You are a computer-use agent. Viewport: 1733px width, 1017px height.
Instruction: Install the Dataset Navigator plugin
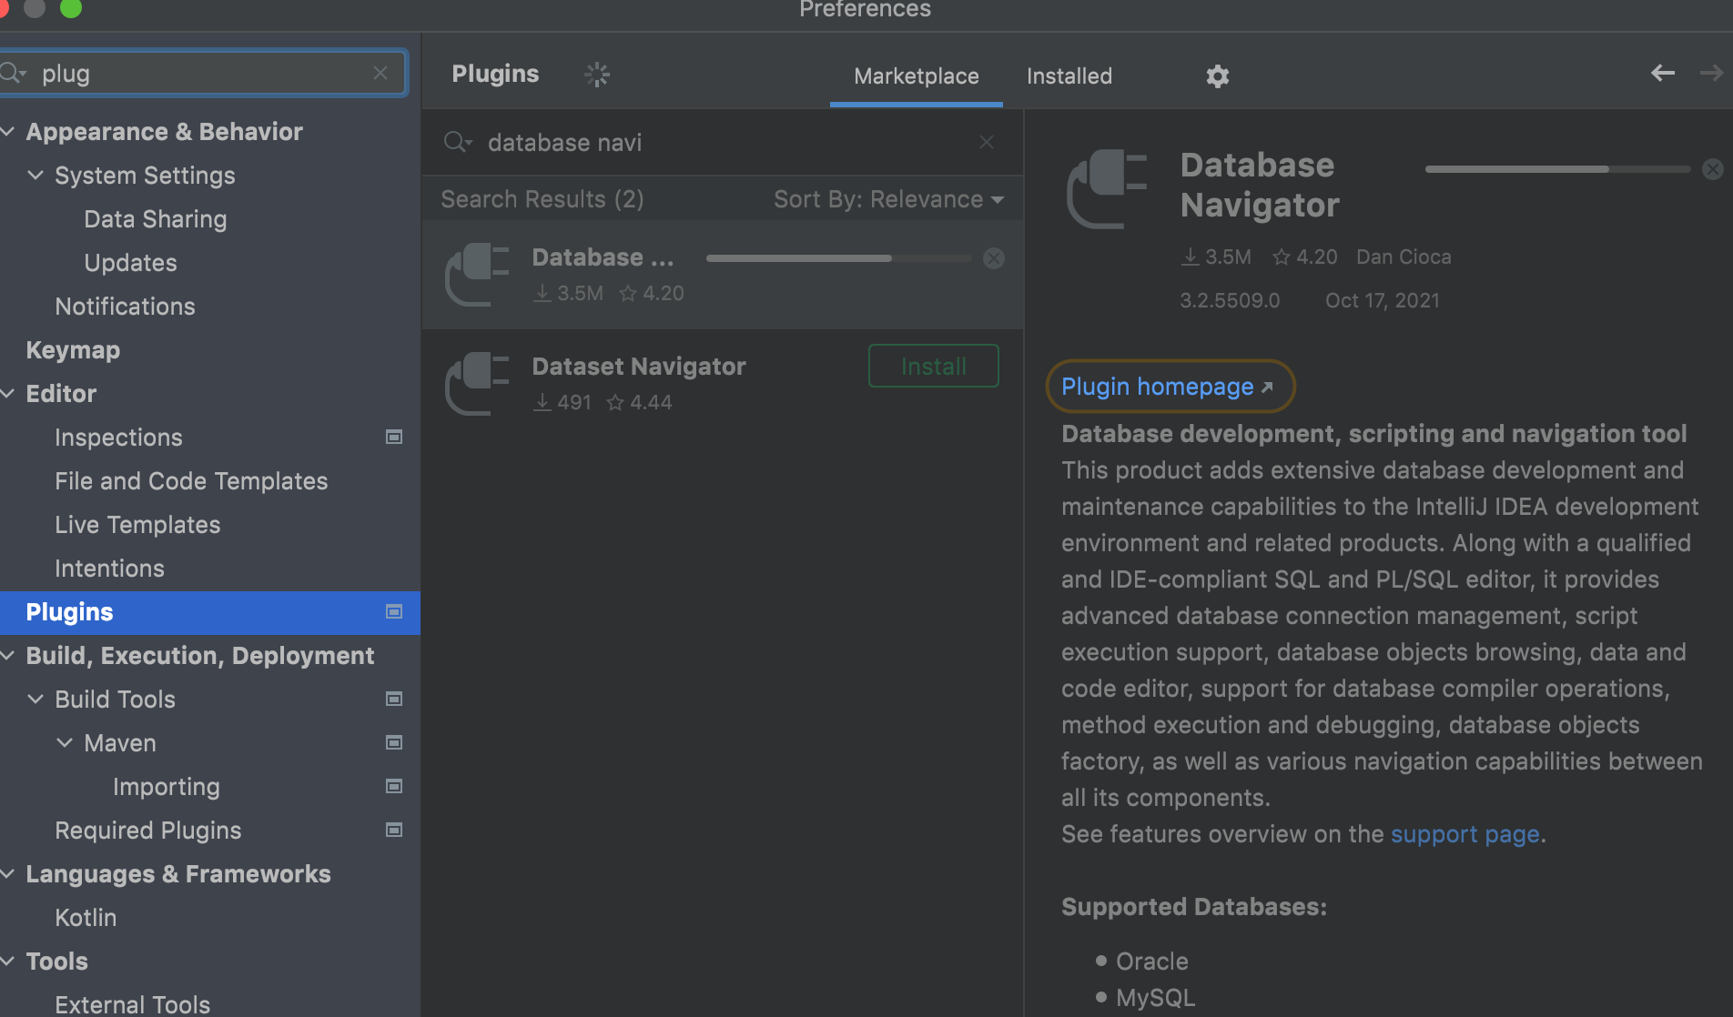point(934,367)
